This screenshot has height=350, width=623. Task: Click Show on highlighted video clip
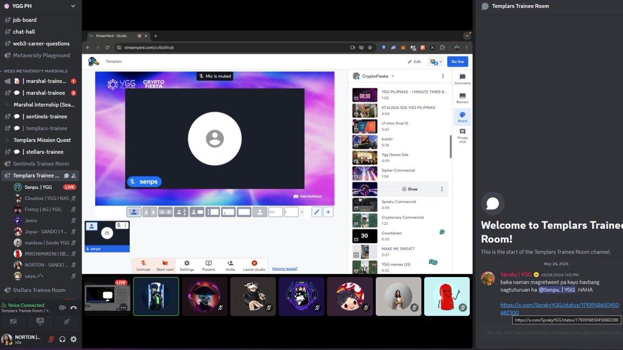point(410,189)
